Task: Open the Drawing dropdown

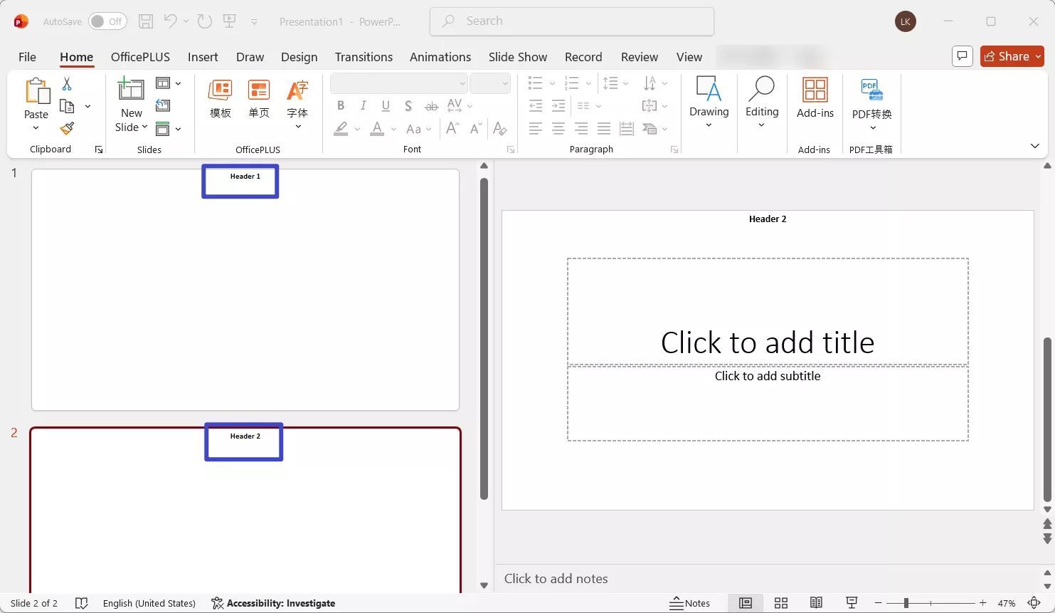Action: [709, 123]
